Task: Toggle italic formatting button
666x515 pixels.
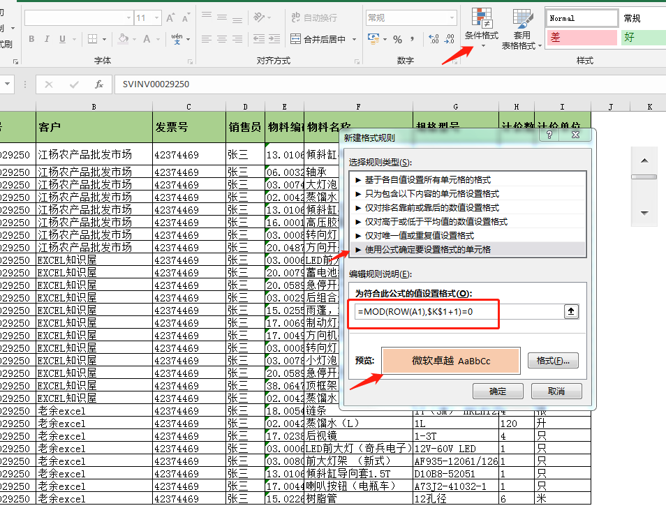Action: [47, 39]
